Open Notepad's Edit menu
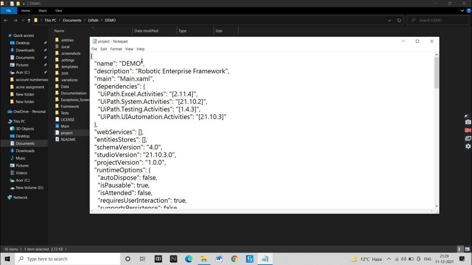Image resolution: width=472 pixels, height=265 pixels. [x=104, y=49]
